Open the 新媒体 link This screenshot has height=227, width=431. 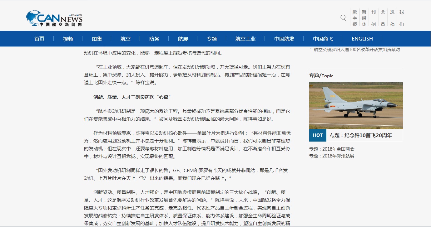tap(364, 18)
